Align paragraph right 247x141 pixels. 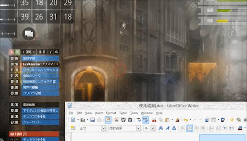(x=196, y=128)
